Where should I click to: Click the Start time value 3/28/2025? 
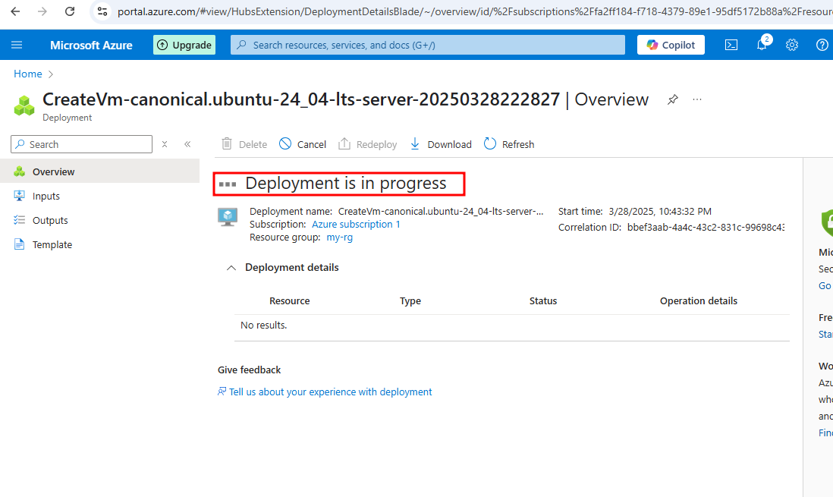pyautogui.click(x=660, y=211)
